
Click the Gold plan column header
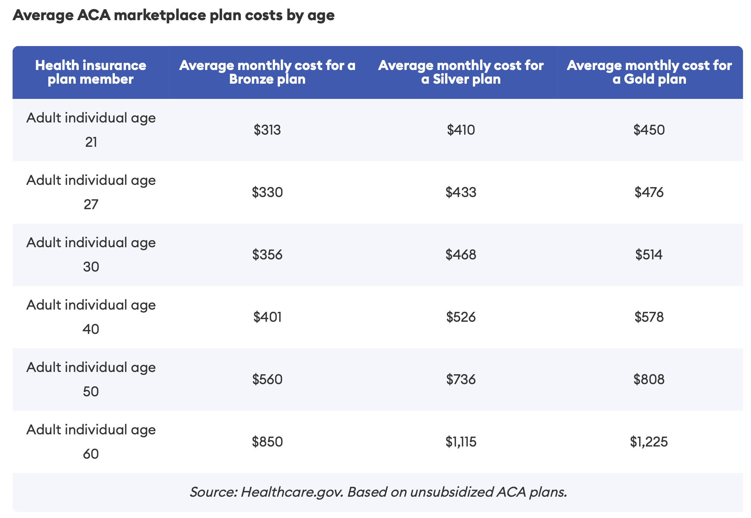point(649,72)
